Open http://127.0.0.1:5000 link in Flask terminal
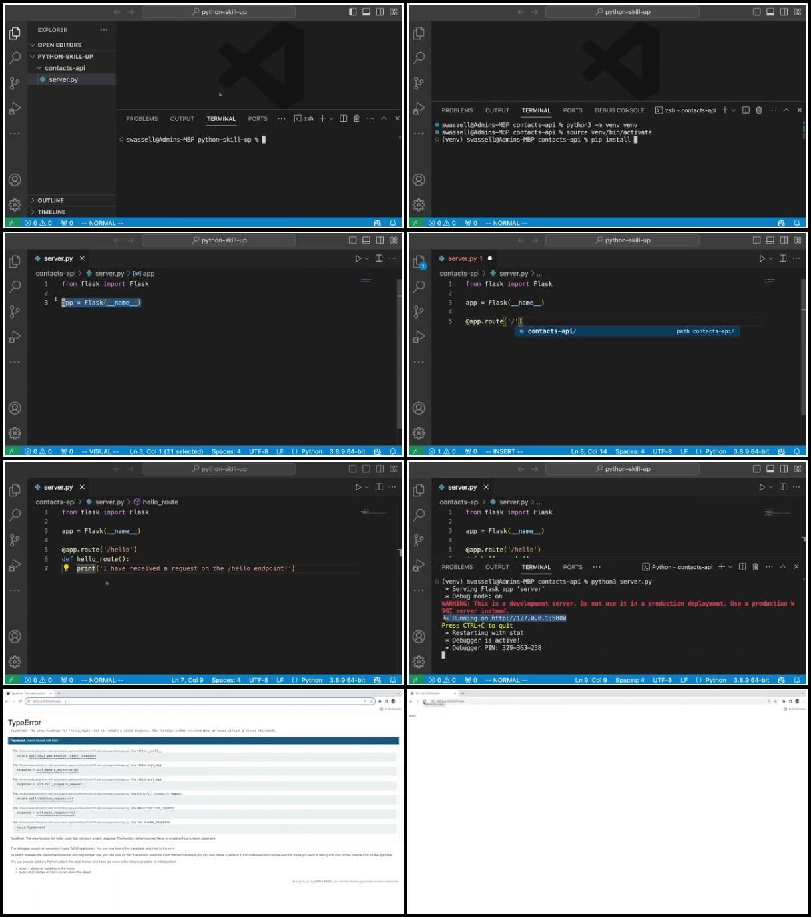This screenshot has height=917, width=811. tap(529, 618)
